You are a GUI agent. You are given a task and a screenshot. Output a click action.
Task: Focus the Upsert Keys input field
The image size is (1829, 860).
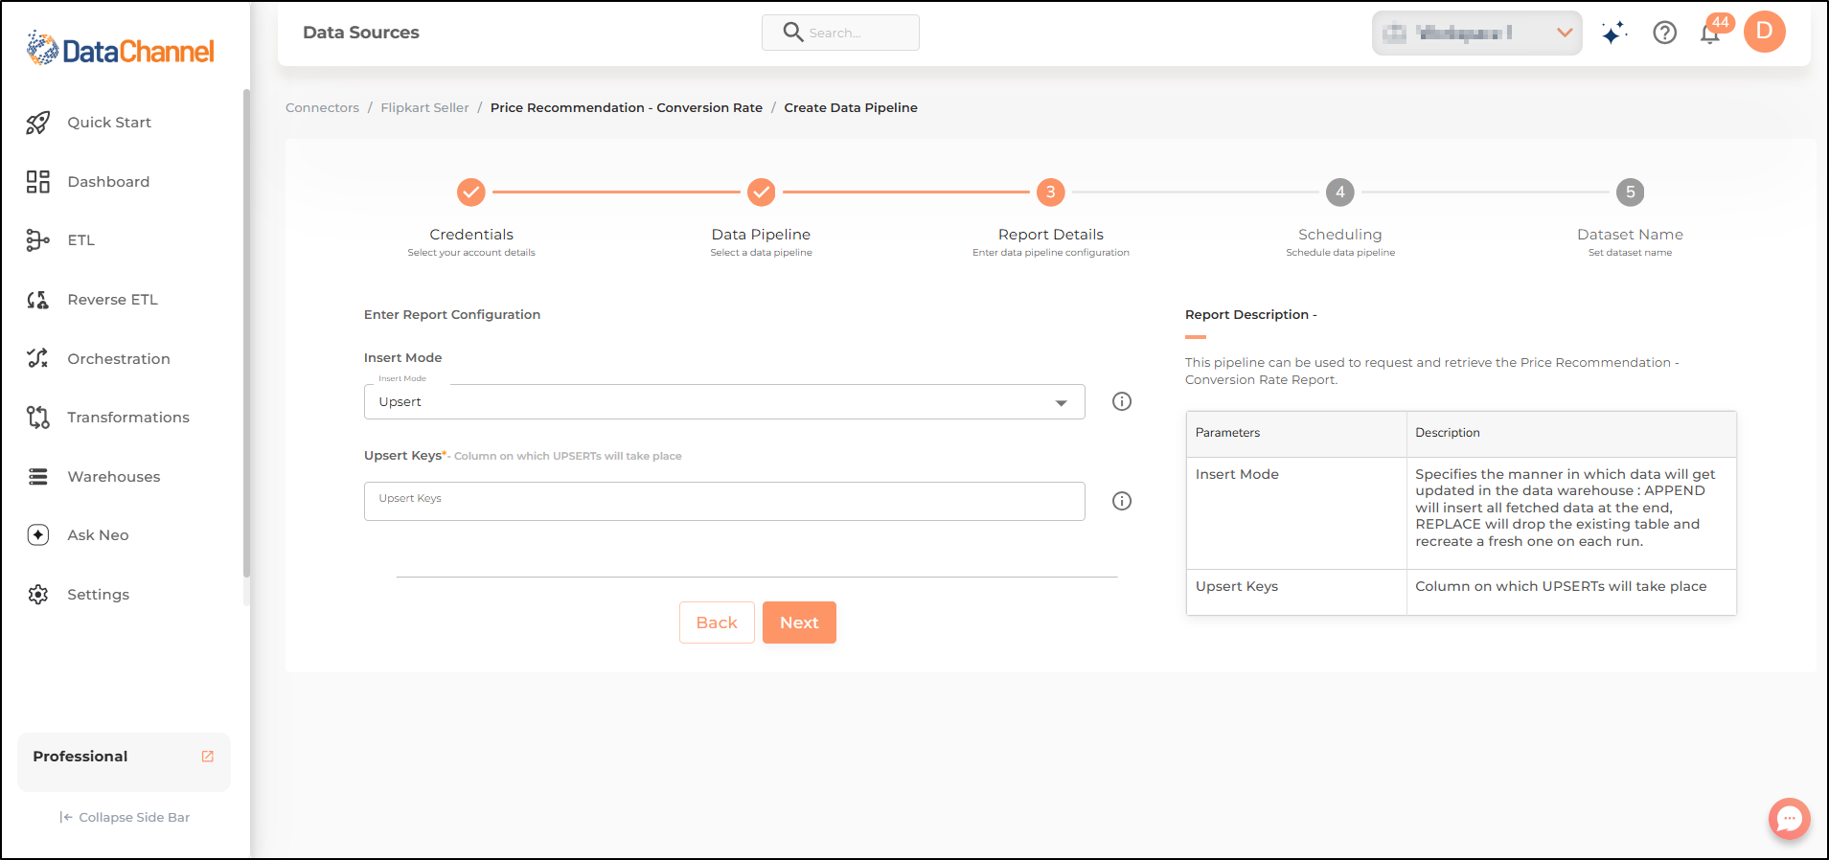click(x=724, y=501)
